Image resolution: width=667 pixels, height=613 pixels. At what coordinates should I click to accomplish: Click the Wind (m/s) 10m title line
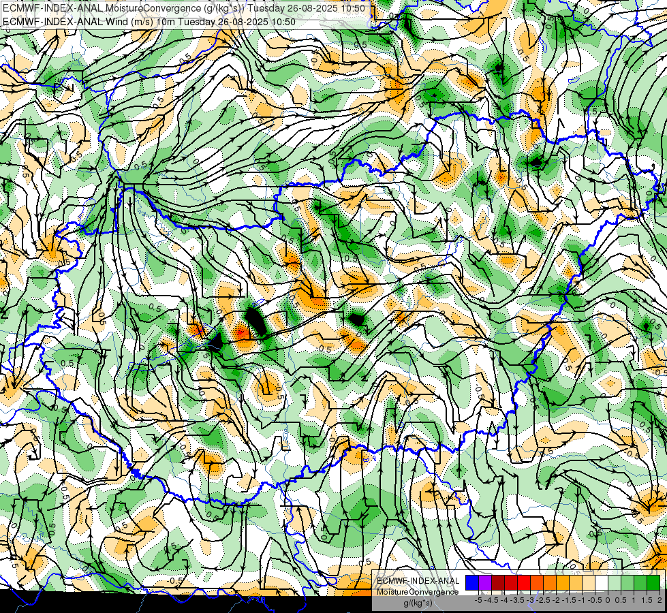[x=149, y=22]
